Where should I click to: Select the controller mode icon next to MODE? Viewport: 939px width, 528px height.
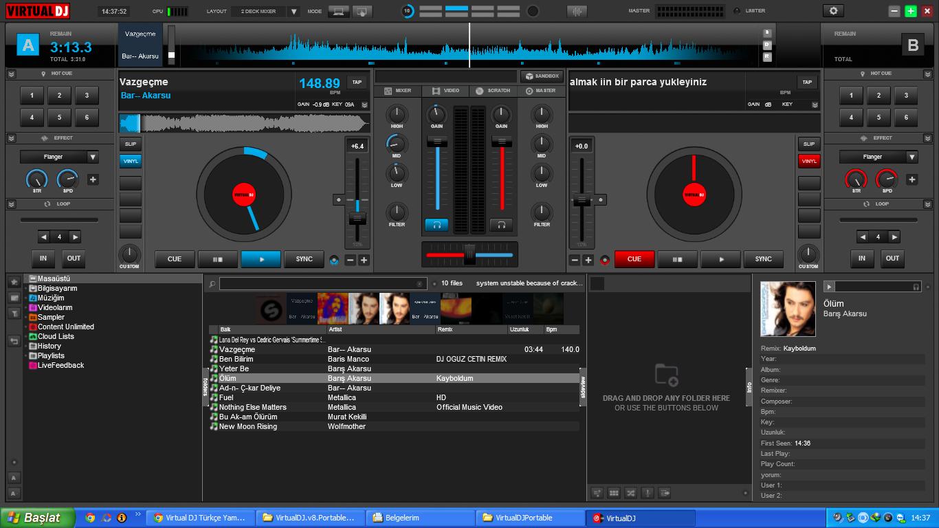click(x=362, y=11)
